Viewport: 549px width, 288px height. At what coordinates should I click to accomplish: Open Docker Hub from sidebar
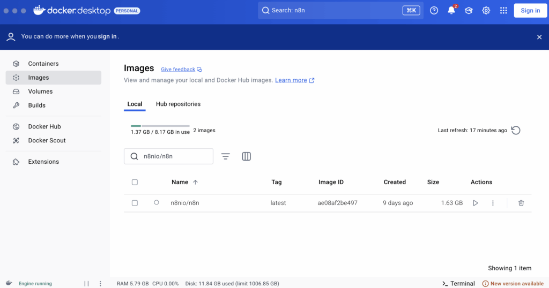[53, 126]
